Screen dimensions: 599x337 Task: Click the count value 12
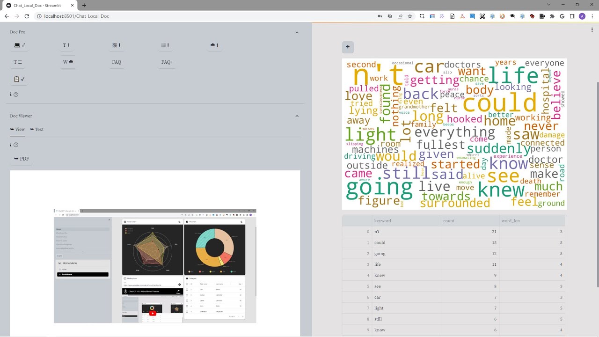tap(470, 254)
